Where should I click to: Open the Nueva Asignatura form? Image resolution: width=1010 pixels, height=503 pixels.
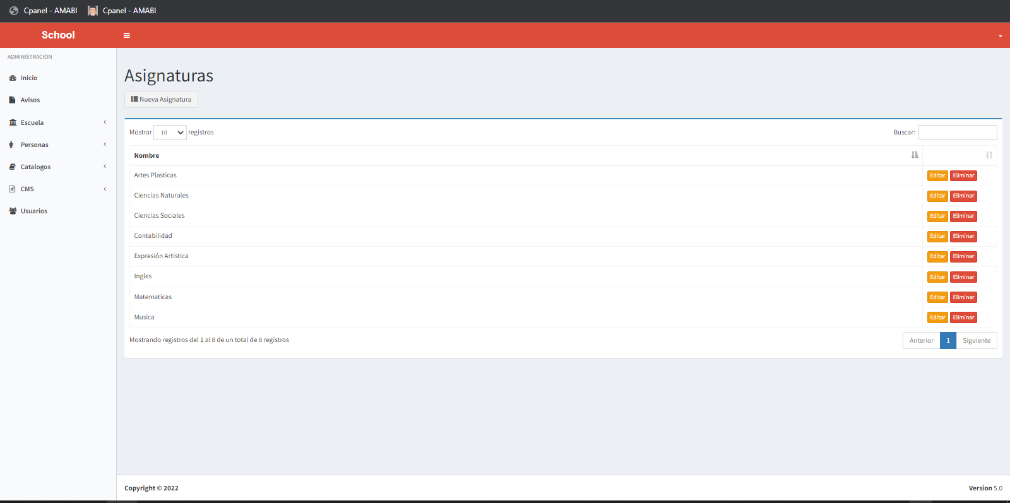(161, 100)
